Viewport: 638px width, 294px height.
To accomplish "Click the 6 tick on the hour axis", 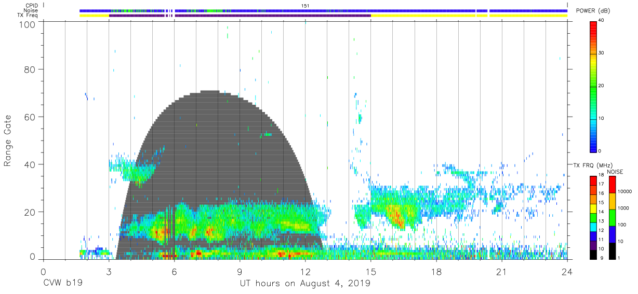I will (174, 271).
